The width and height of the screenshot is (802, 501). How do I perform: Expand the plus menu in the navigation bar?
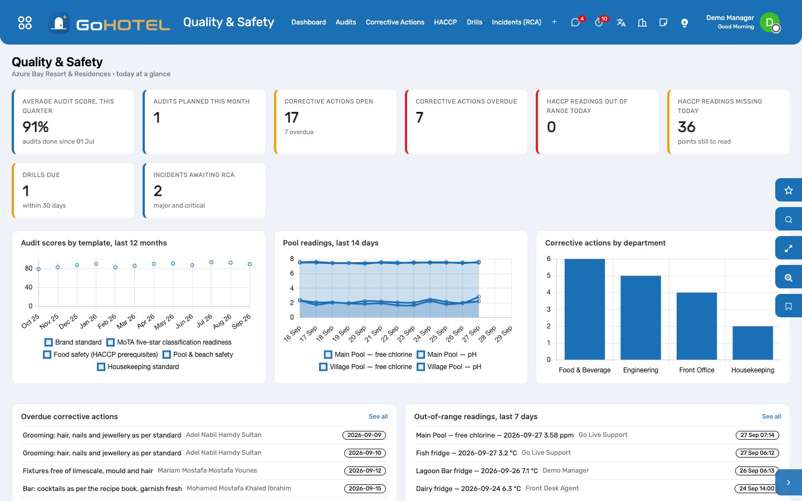554,22
